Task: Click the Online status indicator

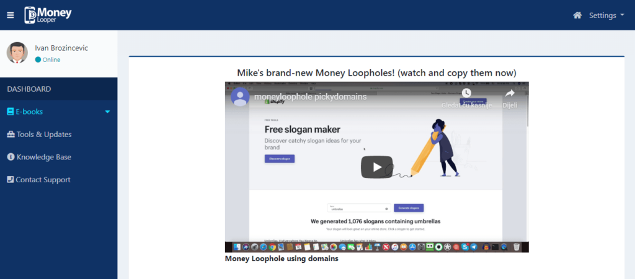Action: tap(48, 60)
